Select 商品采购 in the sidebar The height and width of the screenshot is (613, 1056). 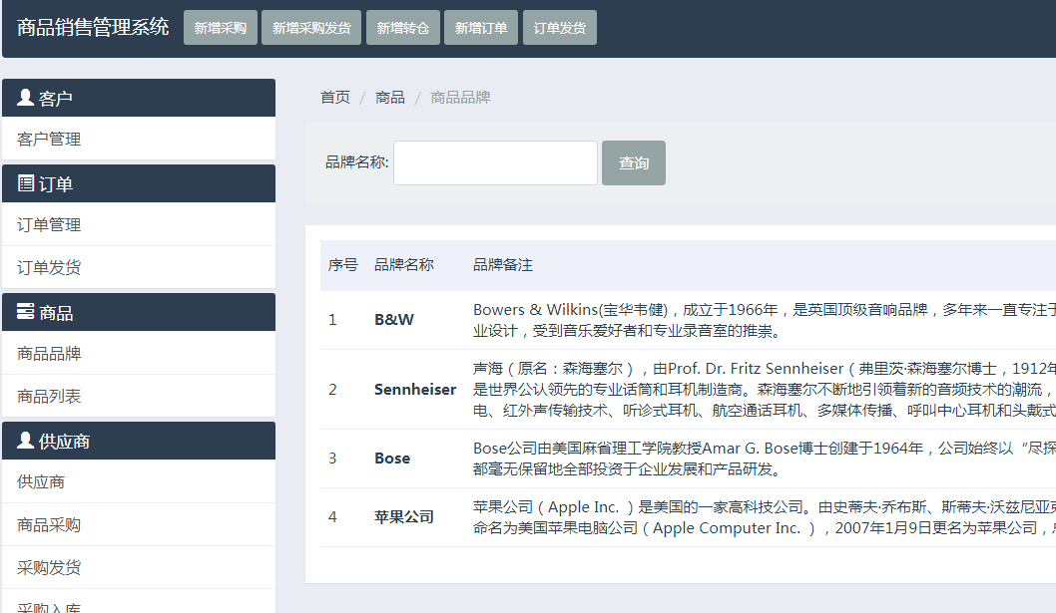[x=49, y=525]
